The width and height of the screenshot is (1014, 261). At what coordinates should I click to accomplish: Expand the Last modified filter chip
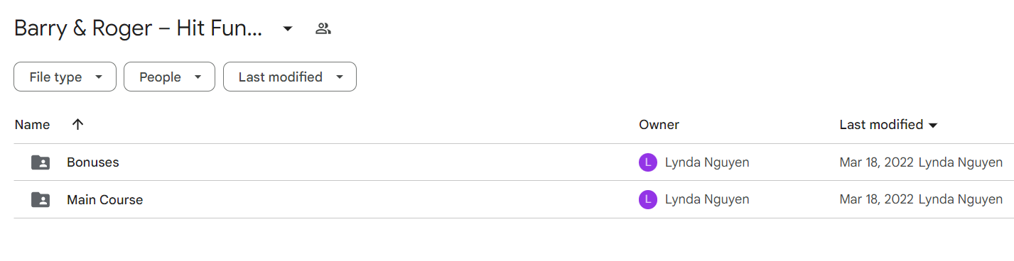tap(290, 77)
